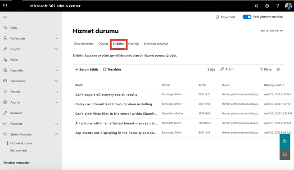This screenshot has width=294, height=170.
Task: Open the teal help assistant button
Action: (x=285, y=141)
